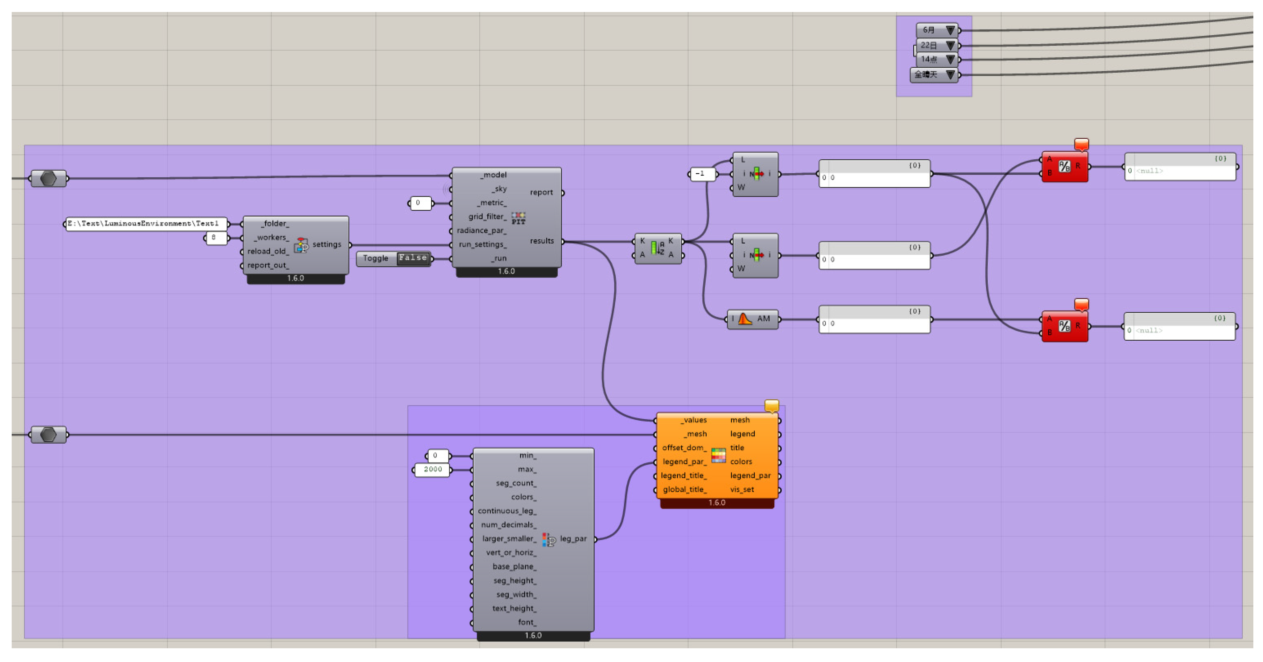The image size is (1263, 662).
Task: Click the lower hexagon relay node
Action: (x=48, y=435)
